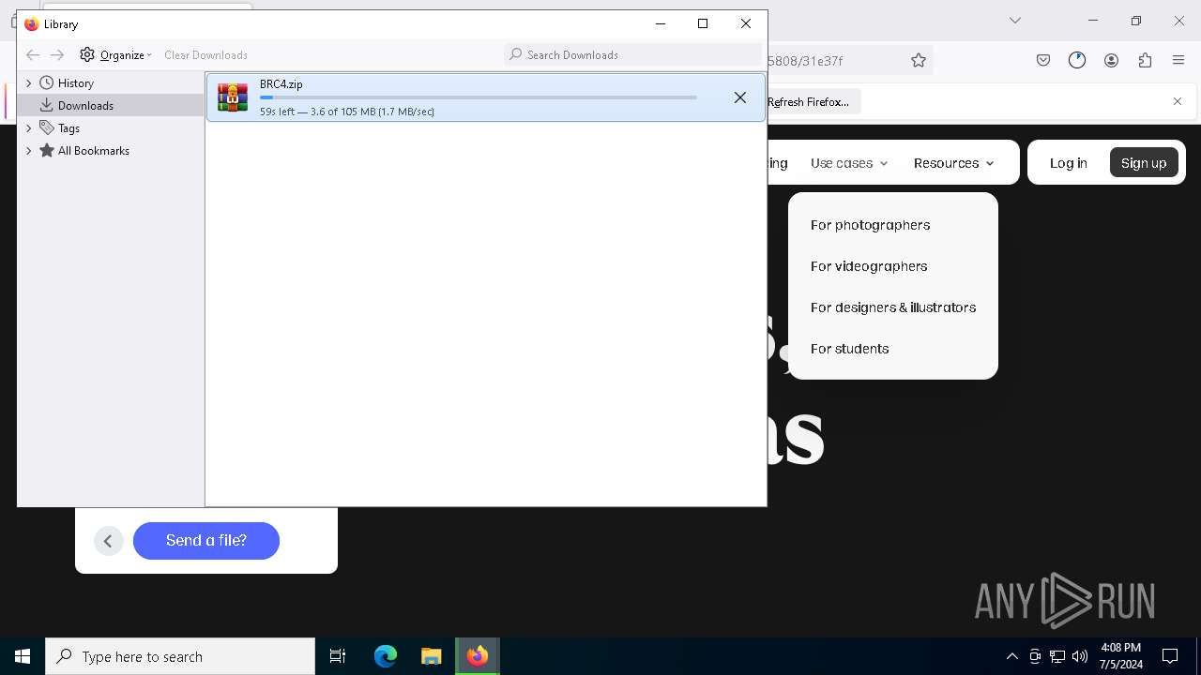Click the taskbar search box

180,656
